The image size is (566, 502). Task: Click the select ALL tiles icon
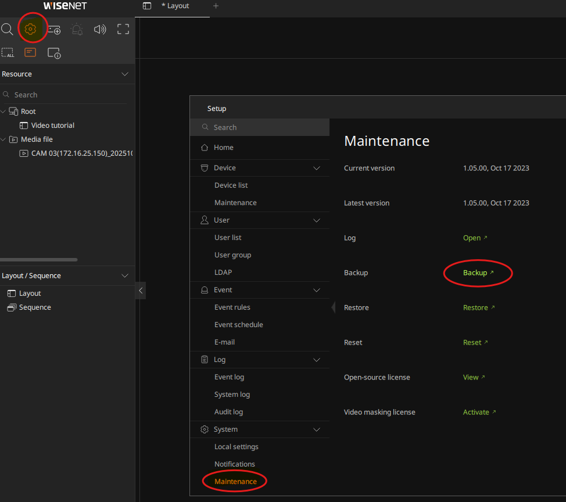tap(8, 53)
